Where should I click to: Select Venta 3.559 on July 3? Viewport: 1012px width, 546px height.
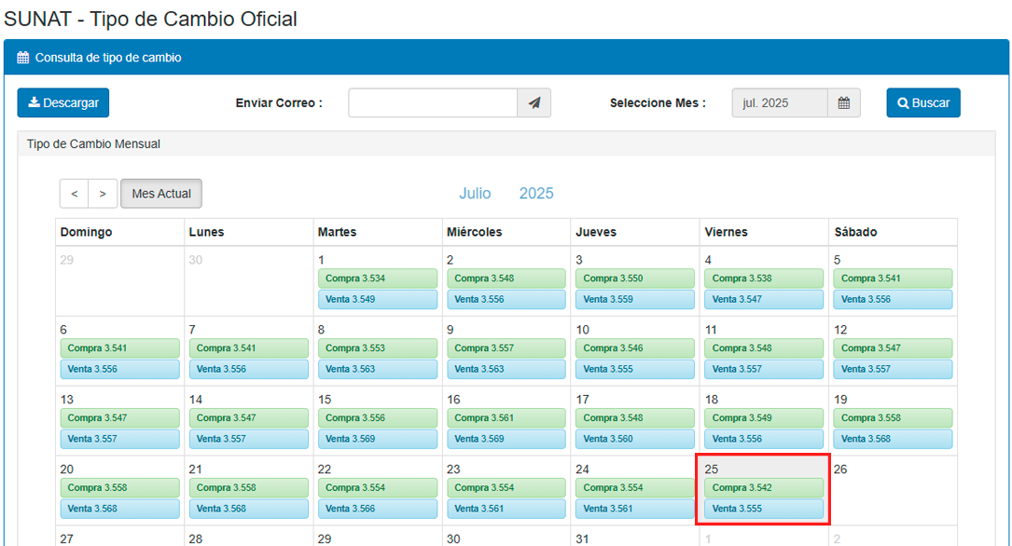point(635,299)
